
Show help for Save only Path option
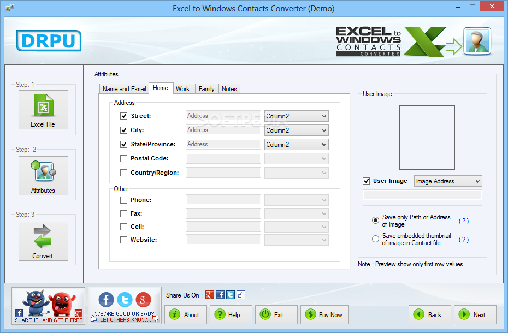tap(464, 221)
